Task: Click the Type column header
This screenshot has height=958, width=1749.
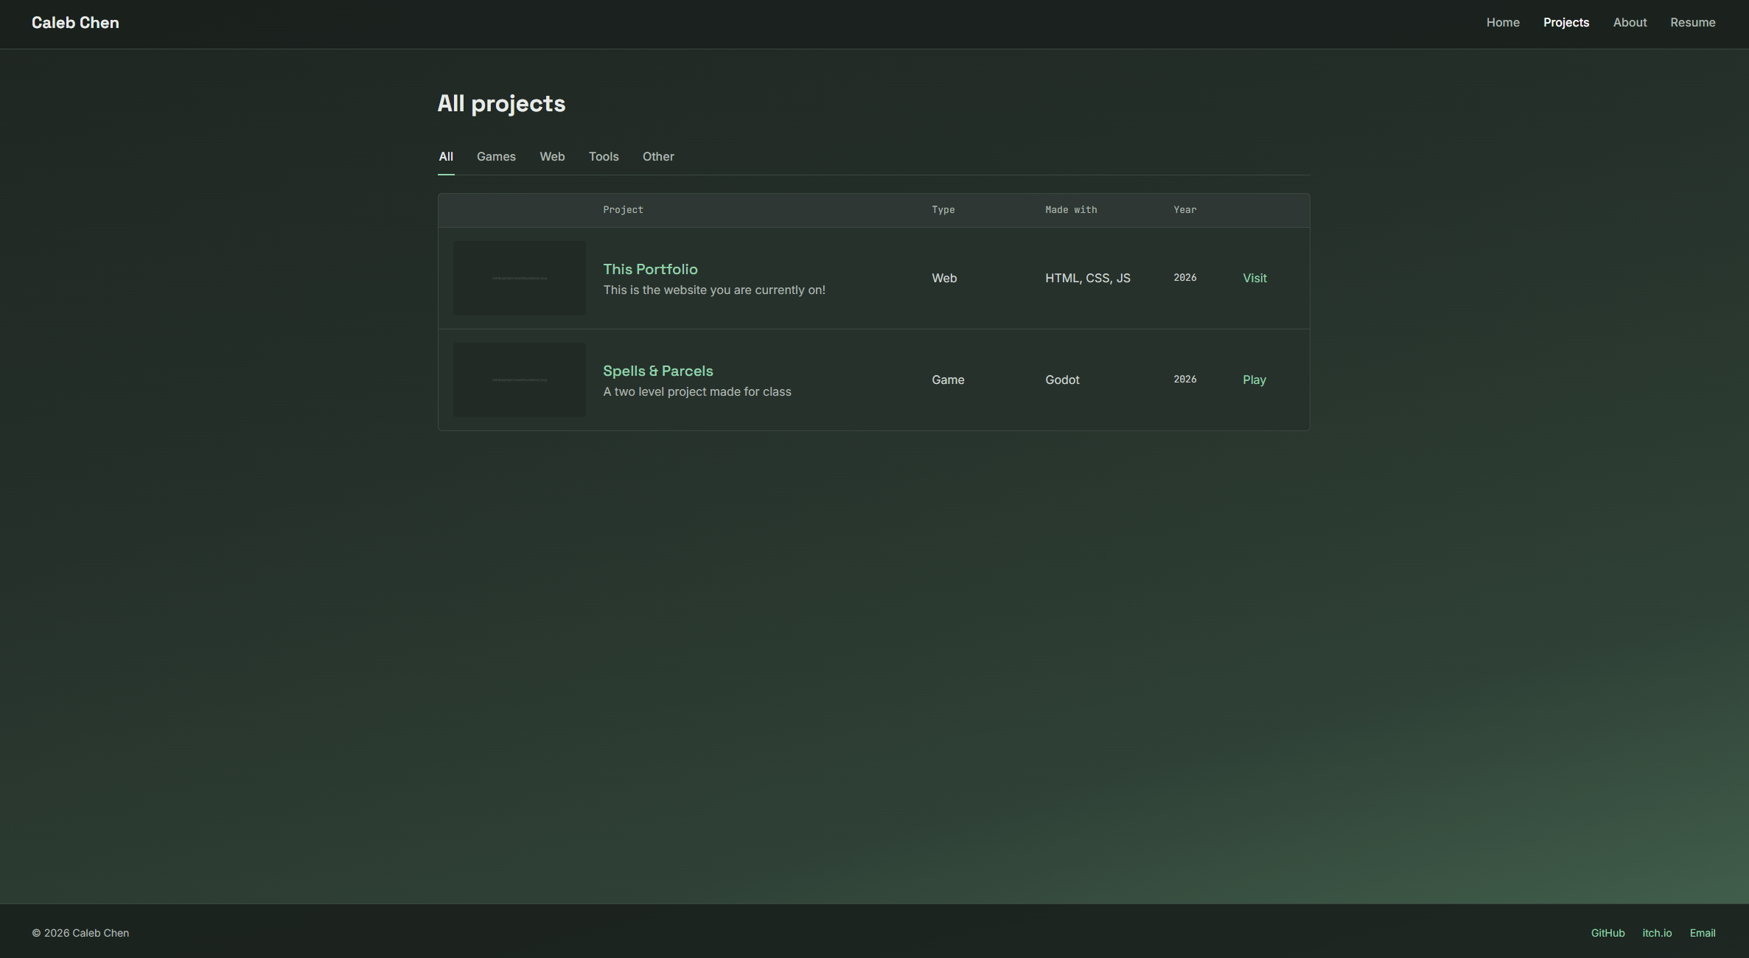Action: 943,210
